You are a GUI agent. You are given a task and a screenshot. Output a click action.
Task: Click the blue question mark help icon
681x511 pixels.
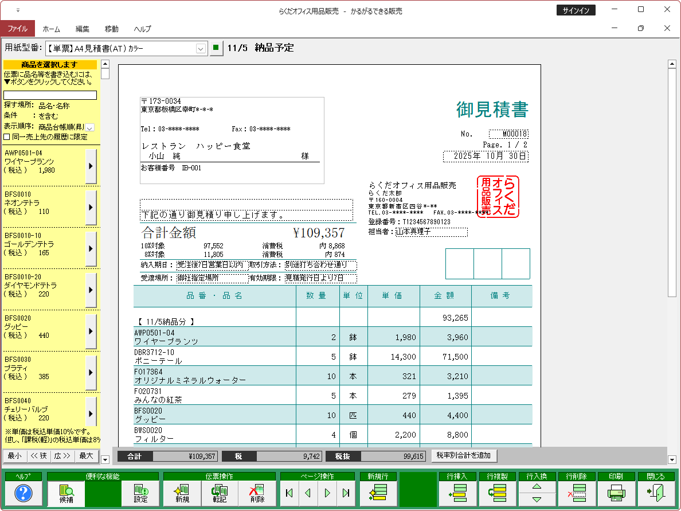(23, 493)
